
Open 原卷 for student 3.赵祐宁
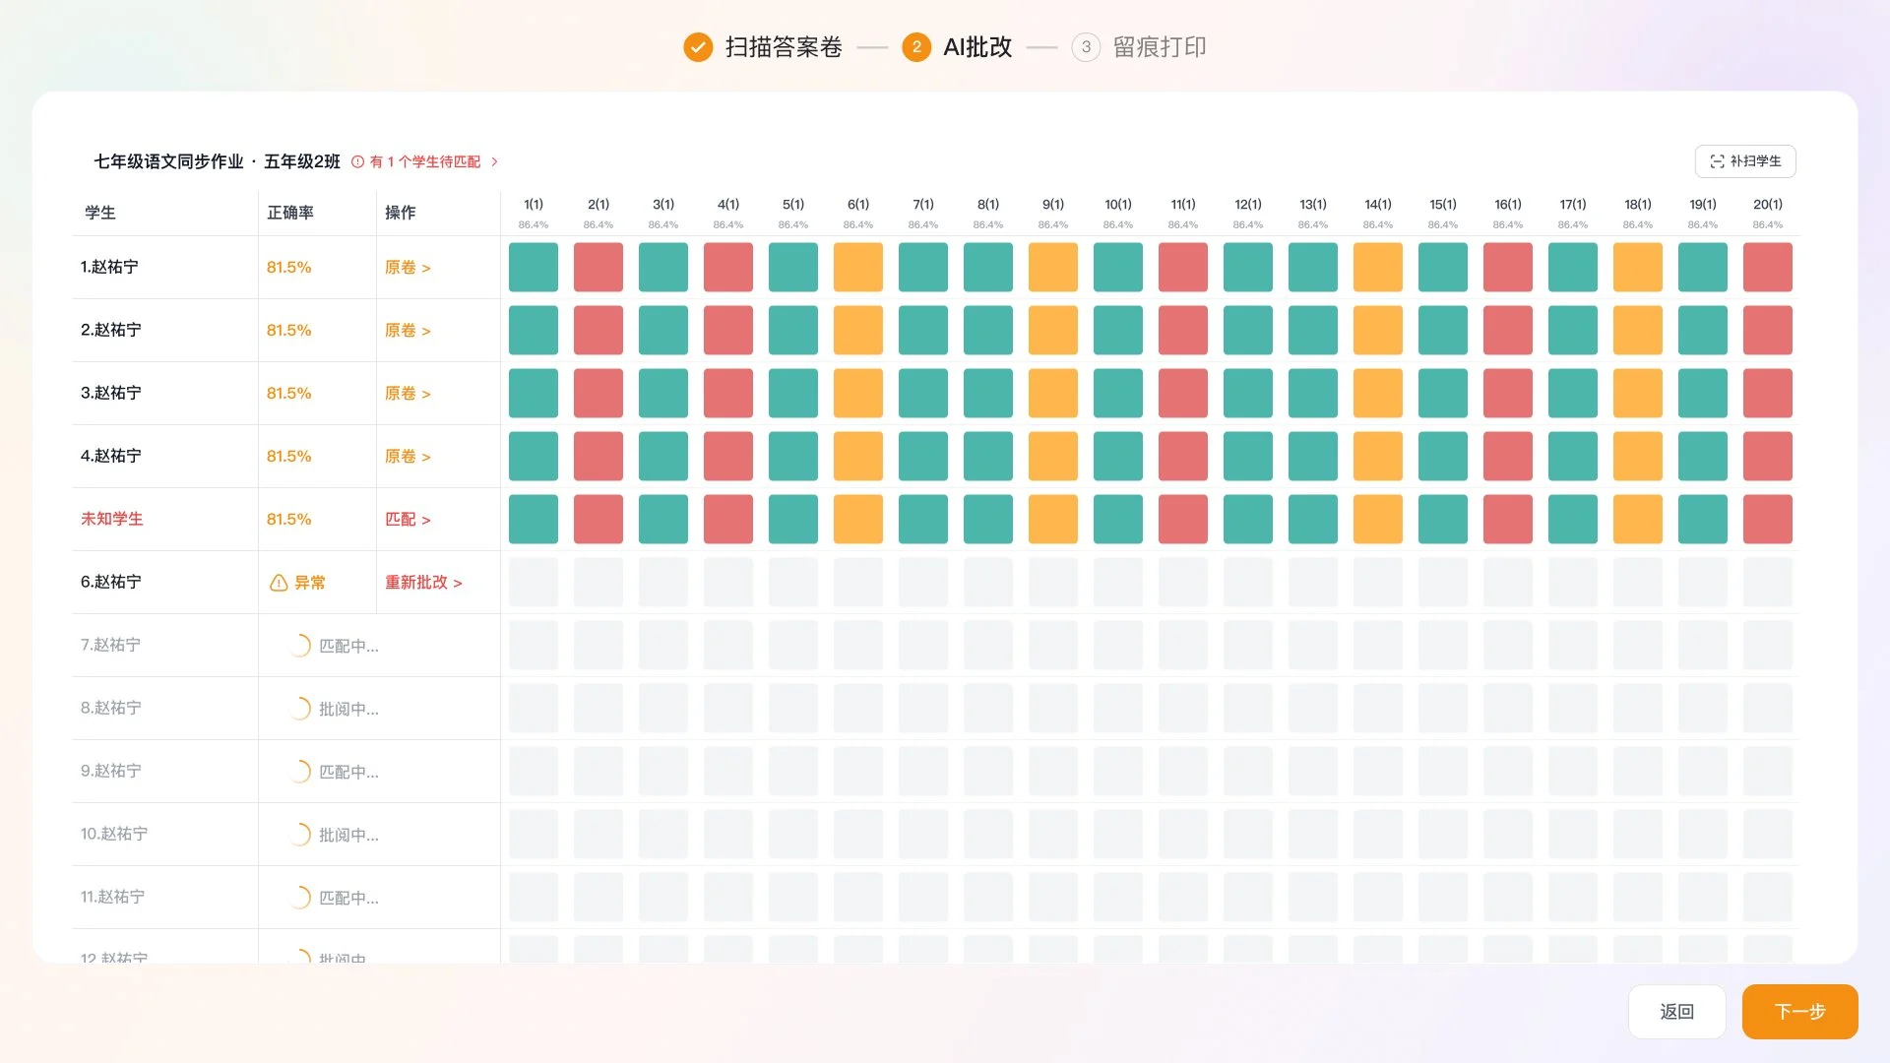408,394
